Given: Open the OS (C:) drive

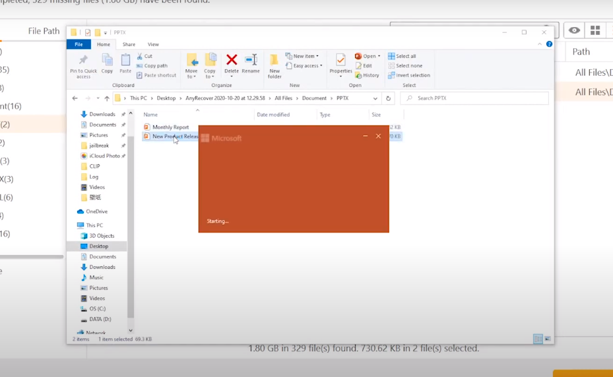Looking at the screenshot, I should pos(98,309).
